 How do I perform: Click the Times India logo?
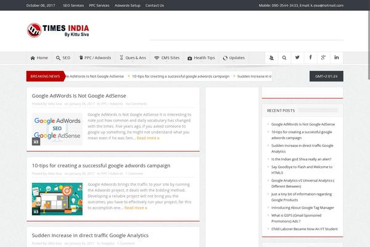(58, 30)
